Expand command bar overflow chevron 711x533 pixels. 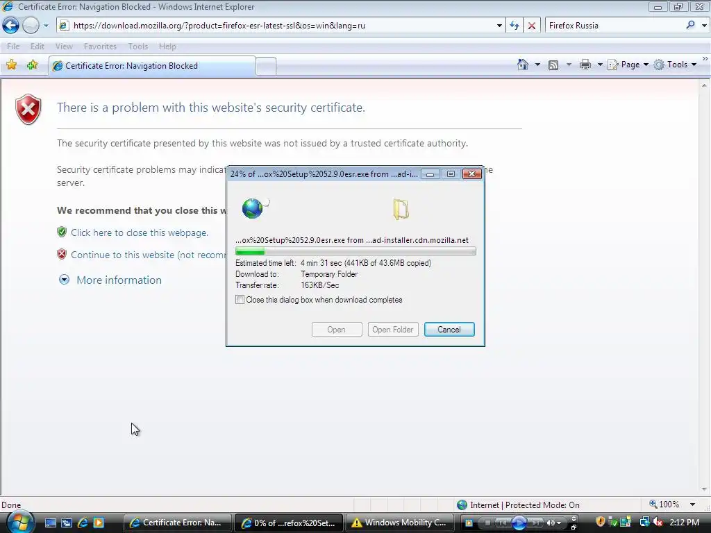[x=705, y=59]
